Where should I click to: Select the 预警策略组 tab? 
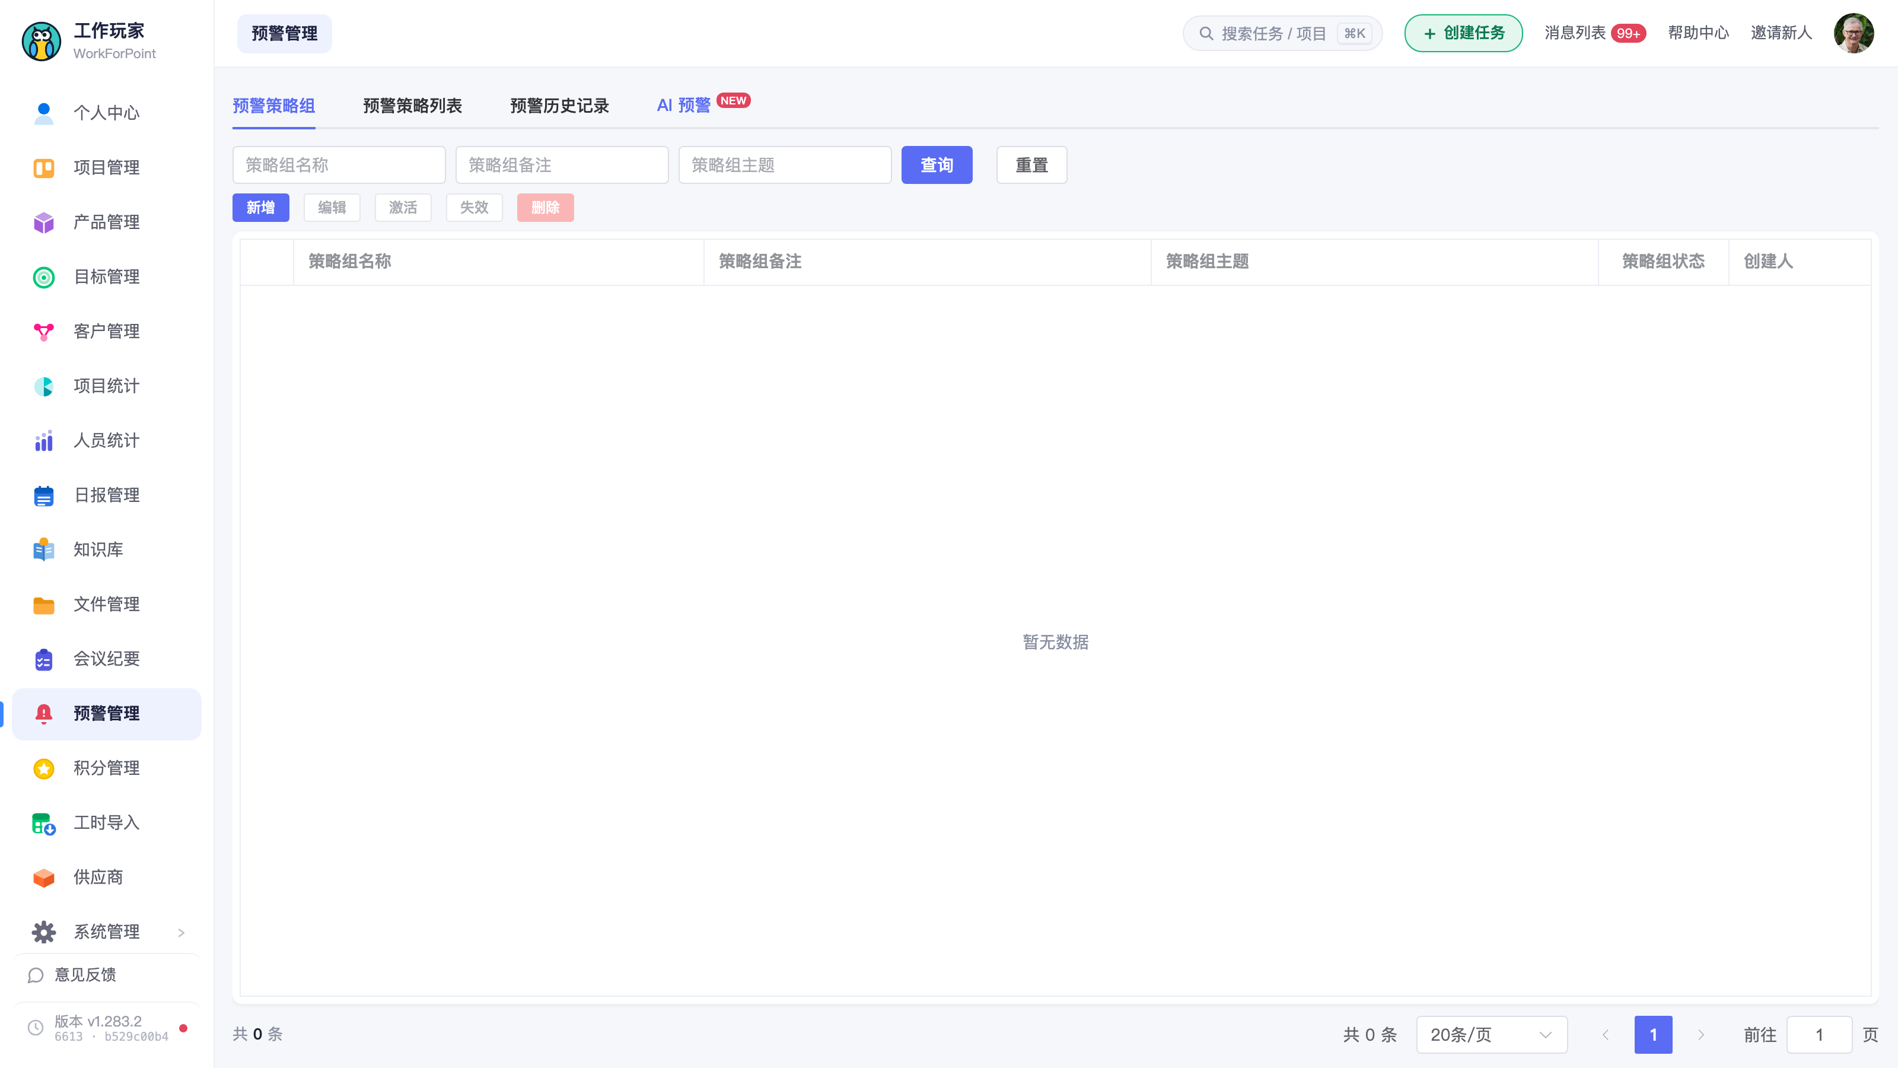(273, 106)
